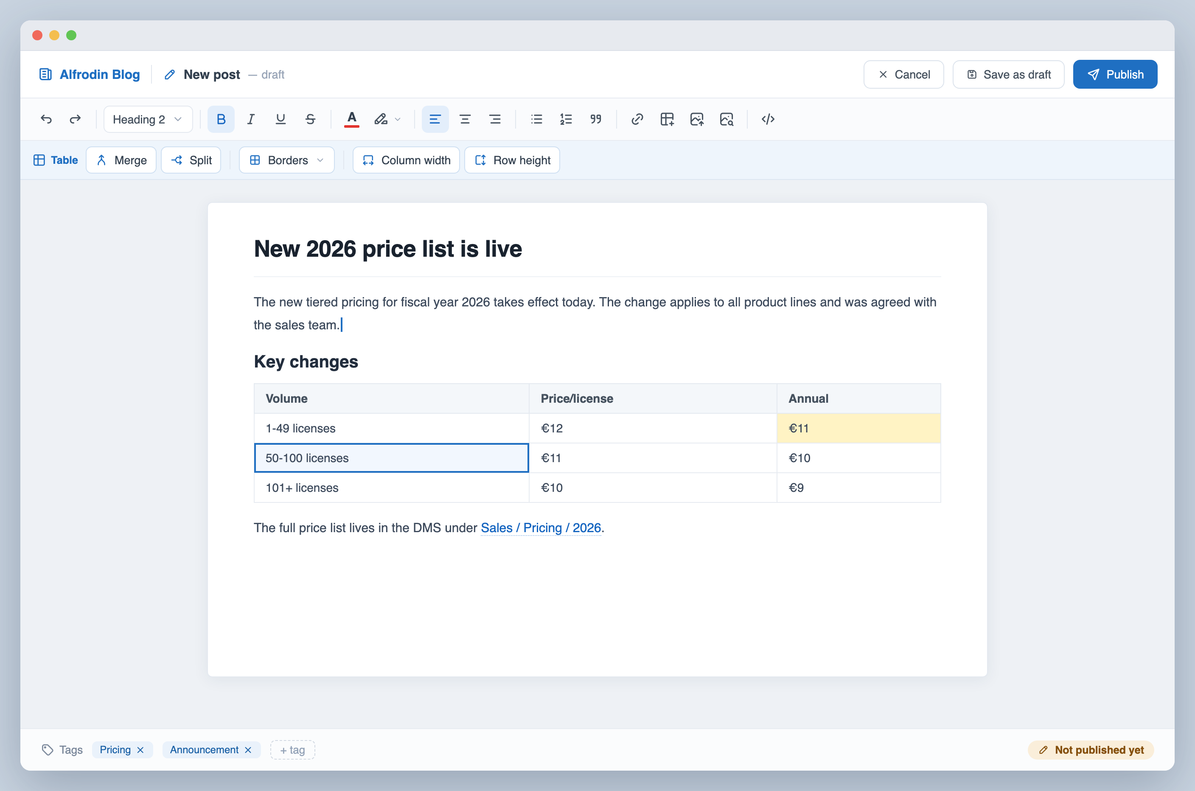Insert a block quote
This screenshot has width=1195, height=791.
(x=596, y=119)
